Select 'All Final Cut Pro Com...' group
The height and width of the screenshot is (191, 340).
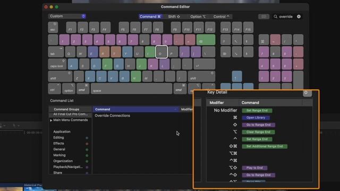pos(71,114)
